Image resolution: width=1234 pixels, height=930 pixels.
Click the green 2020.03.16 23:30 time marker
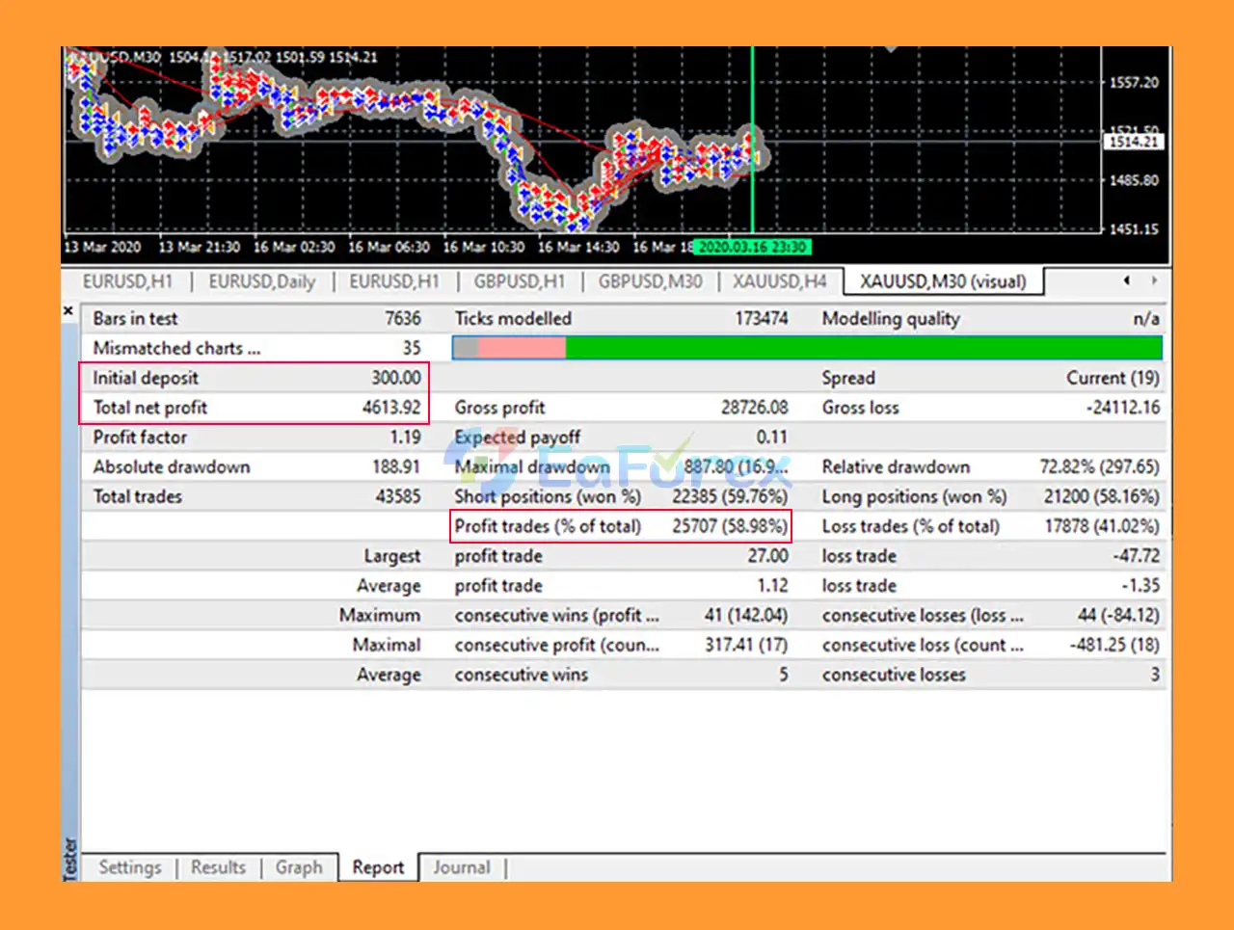click(x=752, y=248)
